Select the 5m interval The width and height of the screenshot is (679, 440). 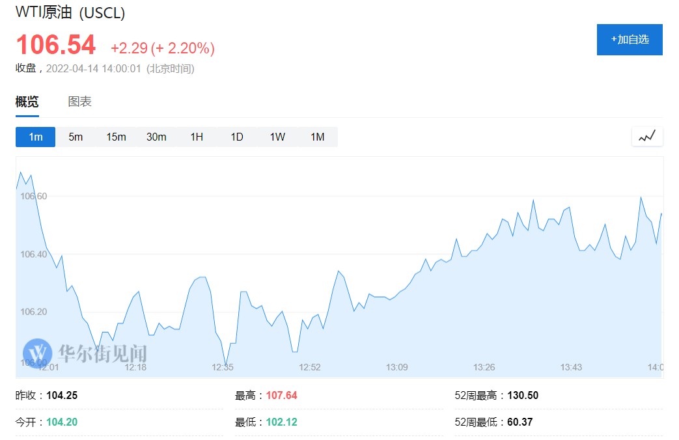(x=76, y=137)
